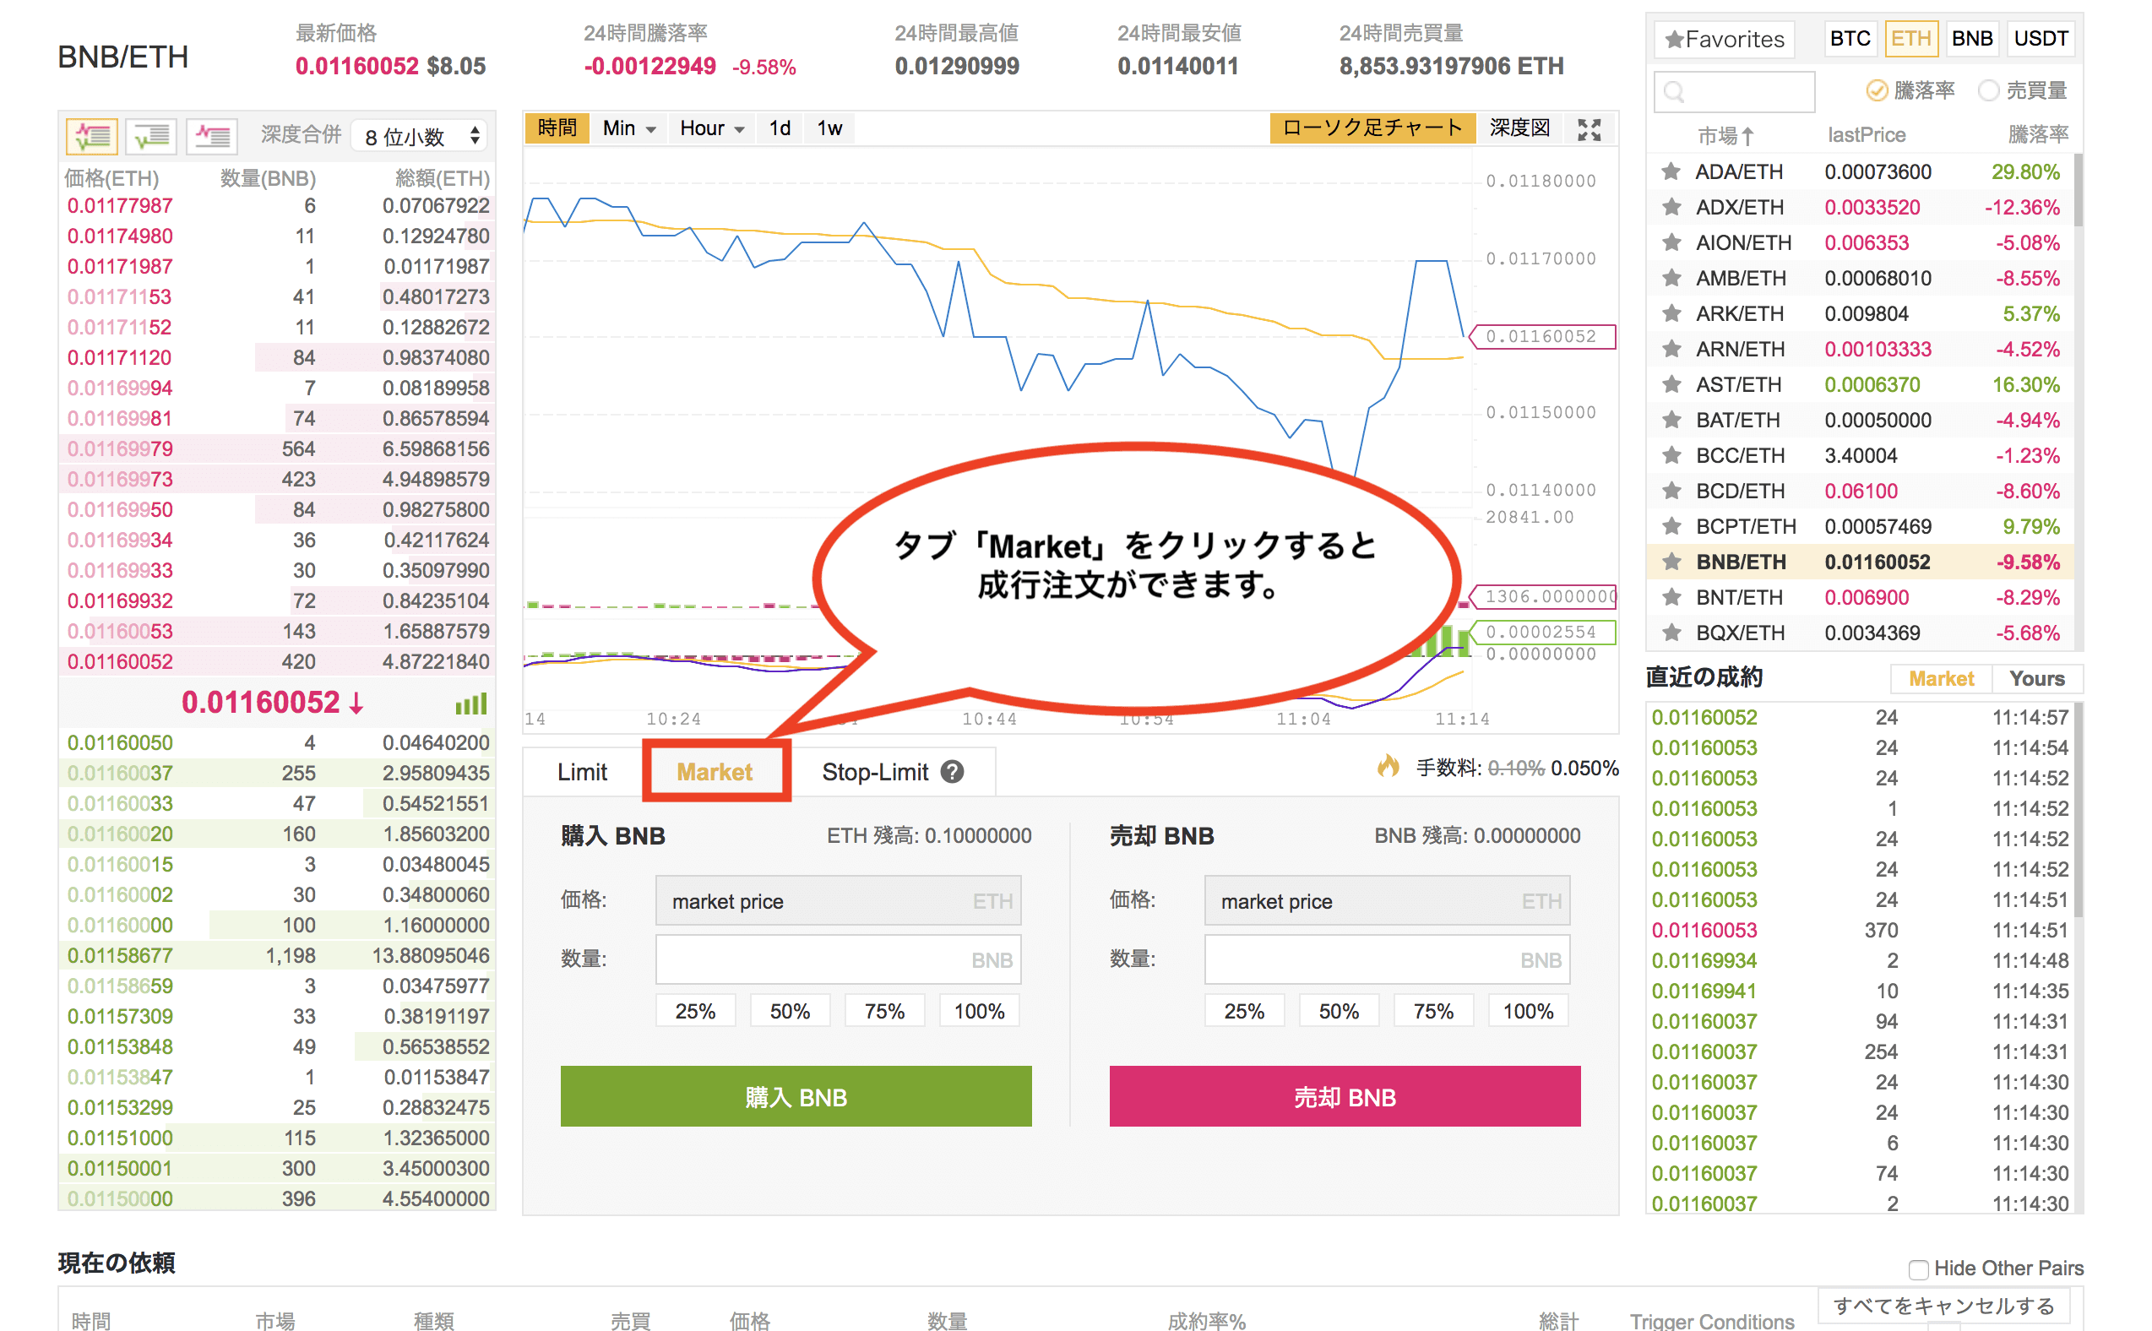
Task: Click すべてをキャンセルする button
Action: [x=1943, y=1306]
